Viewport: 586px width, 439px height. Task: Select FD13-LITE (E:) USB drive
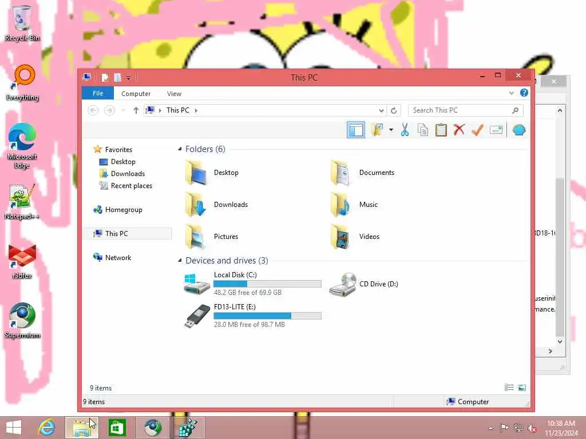(252, 316)
